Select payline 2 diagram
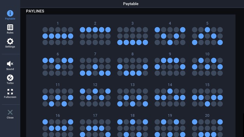244x137 pixels. (95, 36)
